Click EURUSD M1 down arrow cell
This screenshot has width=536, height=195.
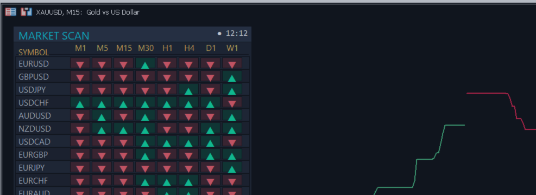(x=80, y=63)
